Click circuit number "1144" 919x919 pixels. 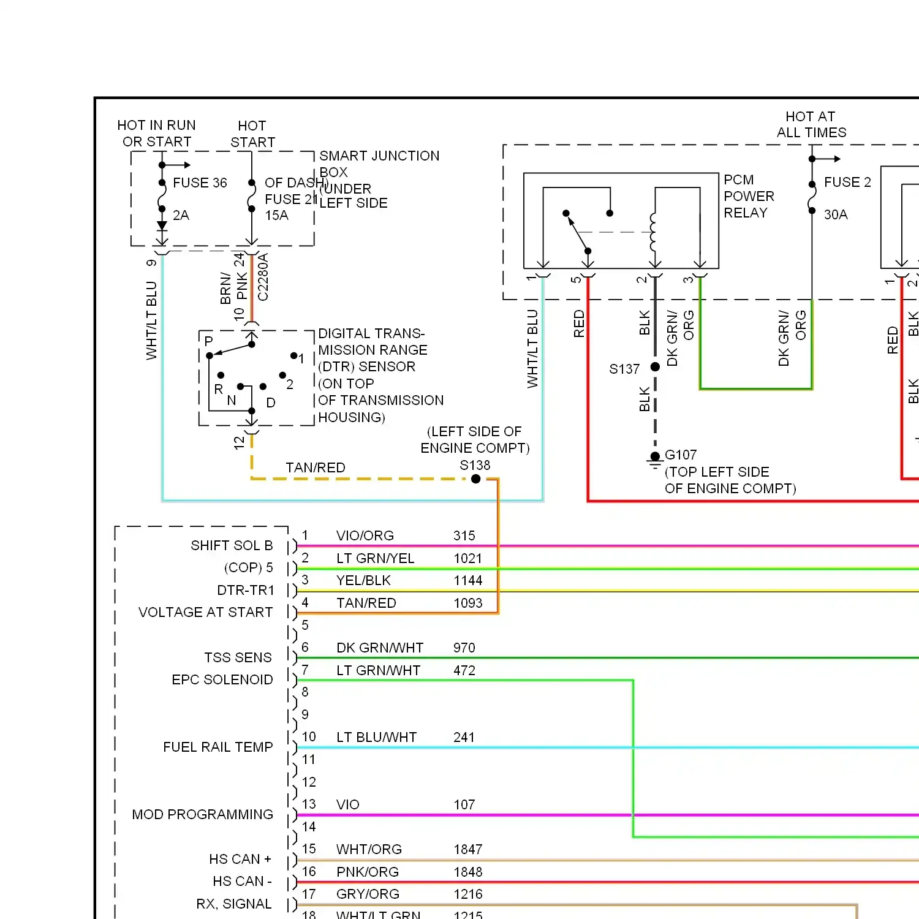[x=468, y=580]
